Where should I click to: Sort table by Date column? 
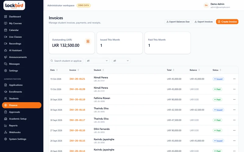click(x=54, y=70)
